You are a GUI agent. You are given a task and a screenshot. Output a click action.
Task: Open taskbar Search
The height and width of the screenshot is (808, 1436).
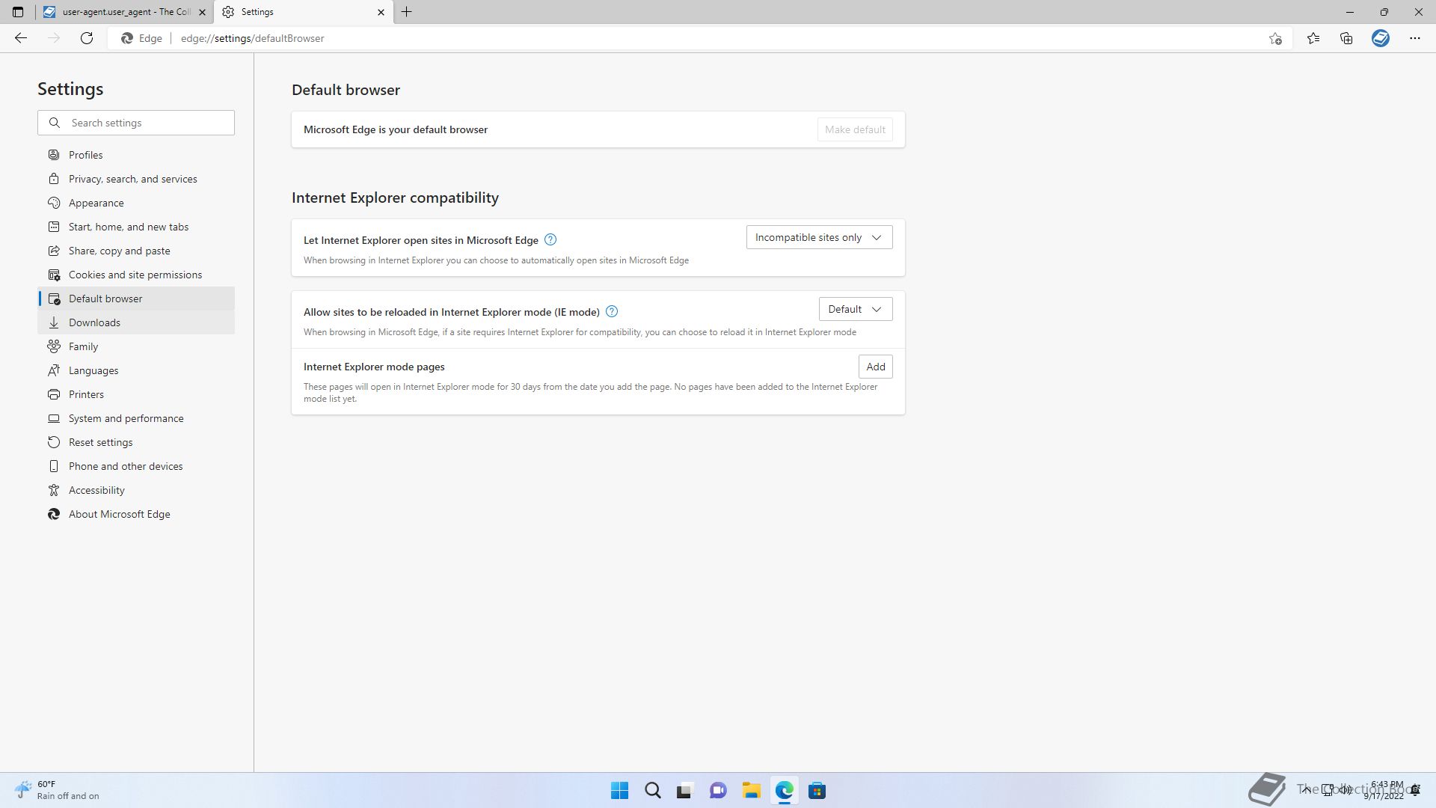point(652,791)
